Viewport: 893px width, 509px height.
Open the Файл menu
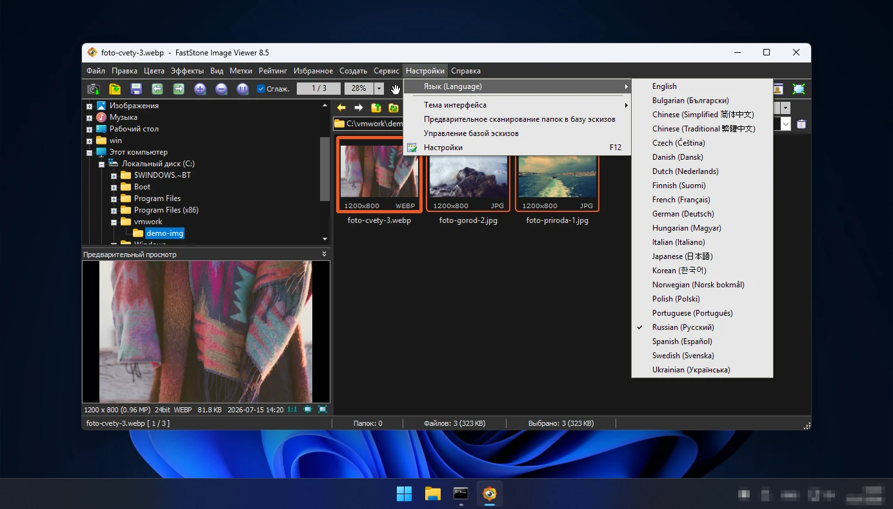(95, 71)
